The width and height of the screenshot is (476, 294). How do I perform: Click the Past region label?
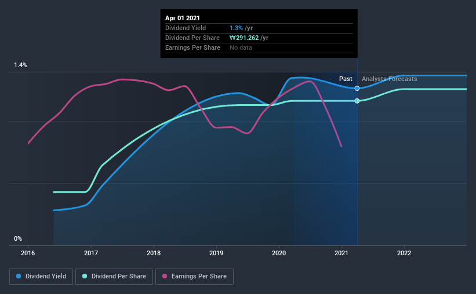tap(346, 79)
